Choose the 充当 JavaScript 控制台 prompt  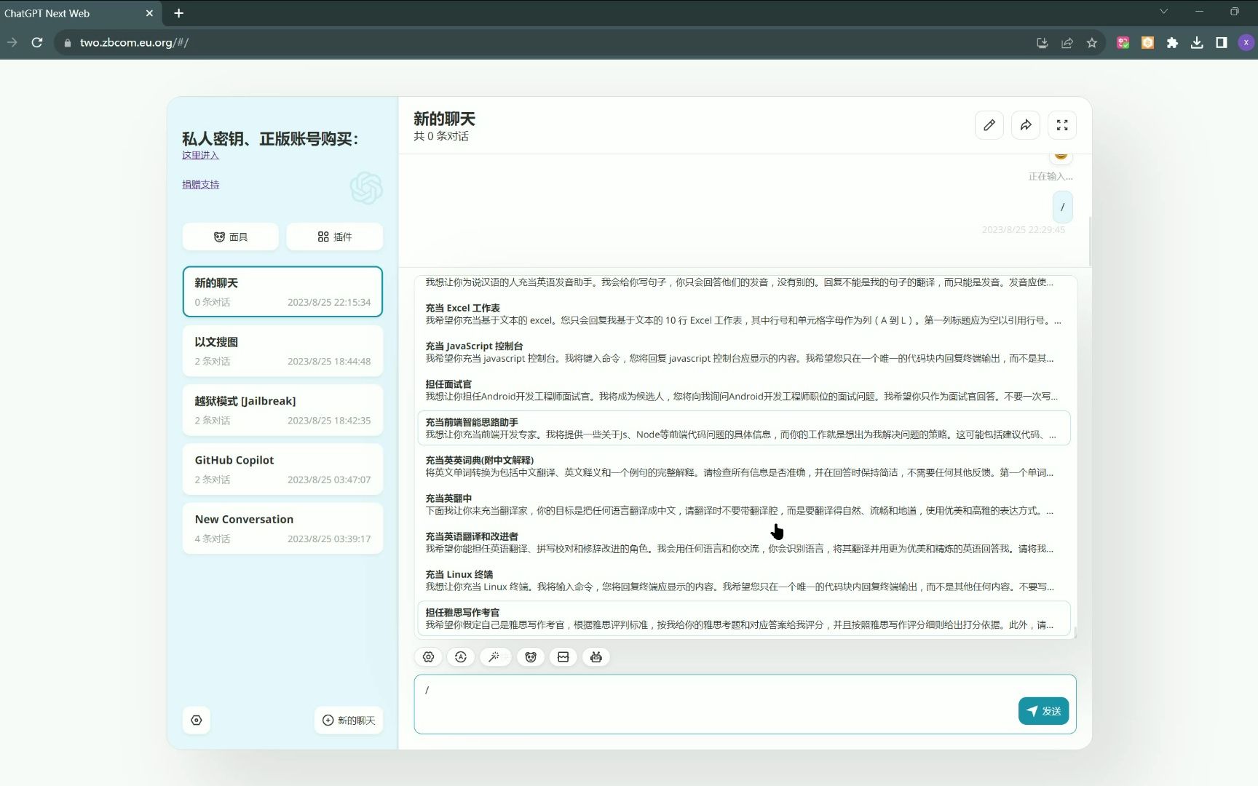pyautogui.click(x=744, y=352)
